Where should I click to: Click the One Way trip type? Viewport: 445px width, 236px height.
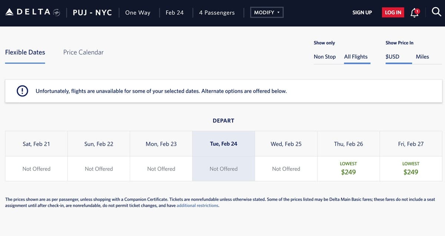(x=138, y=13)
